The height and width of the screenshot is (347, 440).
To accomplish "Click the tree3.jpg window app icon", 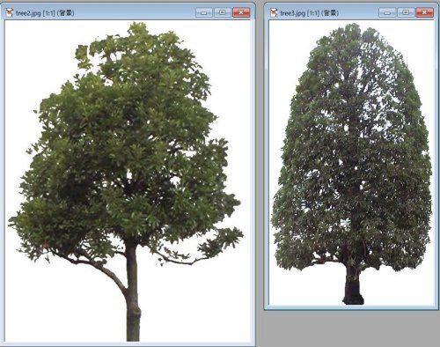I will (274, 13).
